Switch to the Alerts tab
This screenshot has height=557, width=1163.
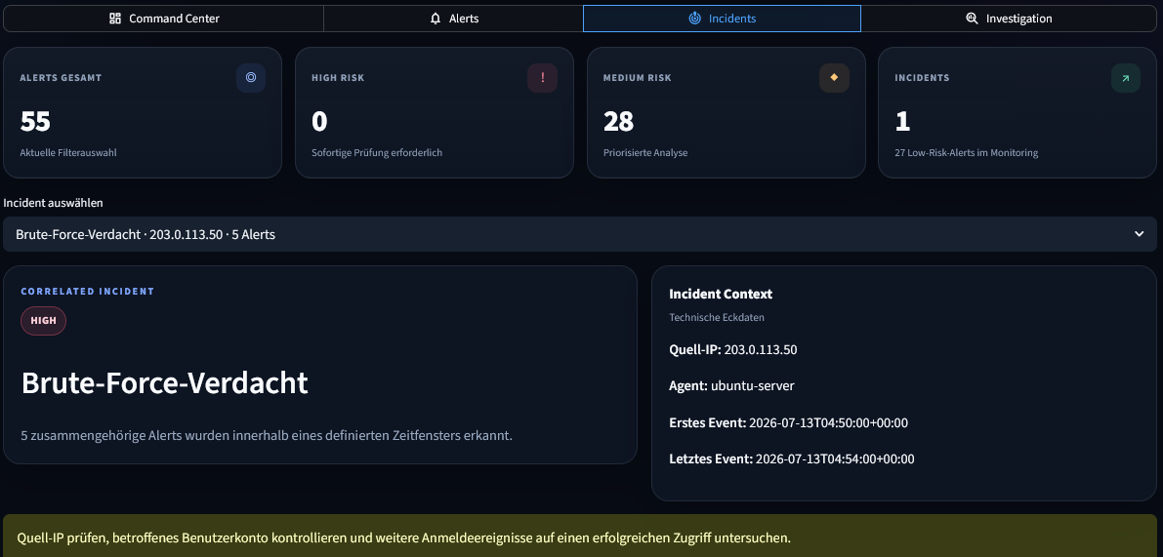[x=454, y=19]
